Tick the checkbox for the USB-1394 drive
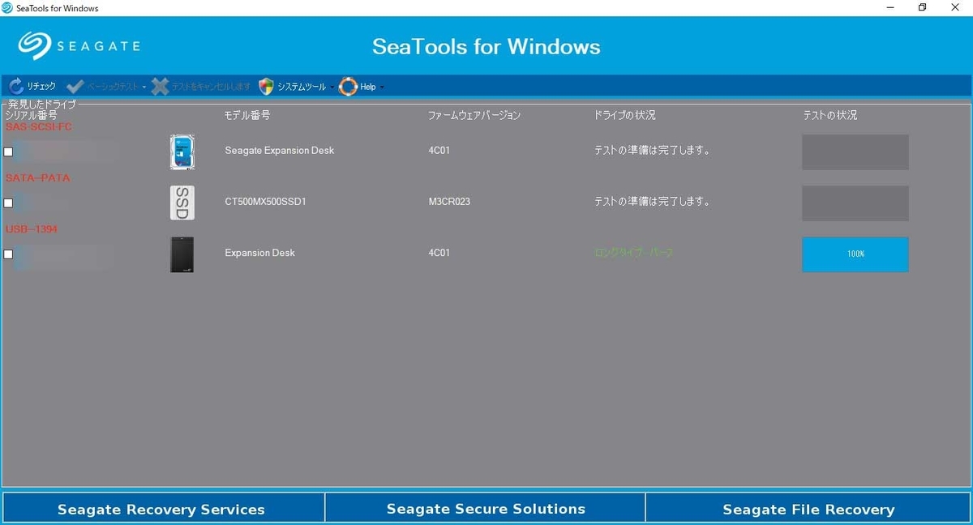 [8, 254]
